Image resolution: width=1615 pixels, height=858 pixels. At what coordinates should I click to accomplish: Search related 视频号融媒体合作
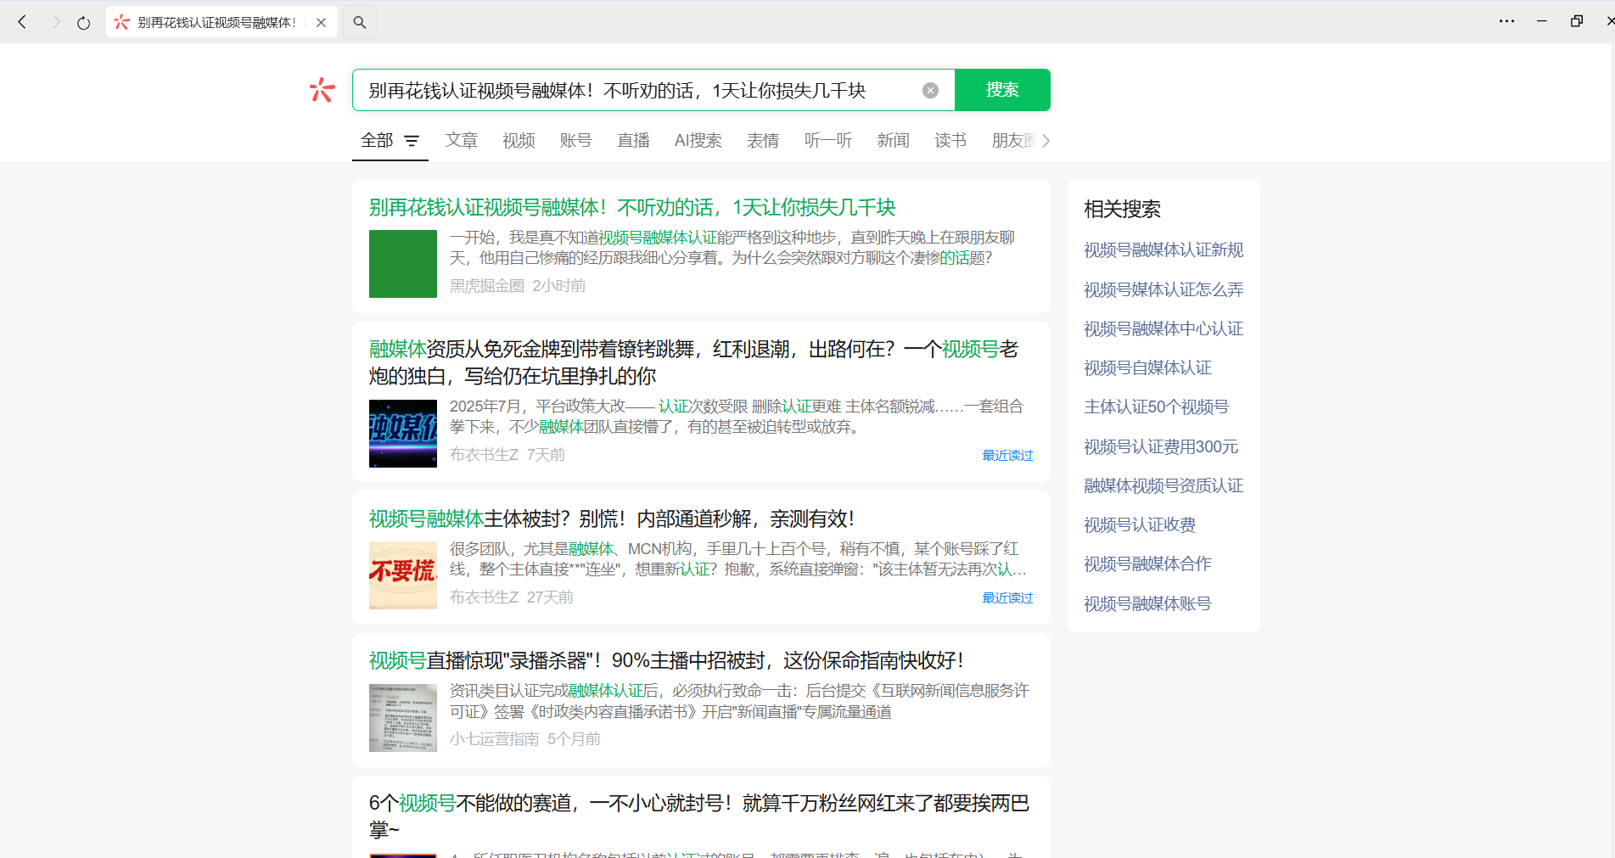(1147, 564)
